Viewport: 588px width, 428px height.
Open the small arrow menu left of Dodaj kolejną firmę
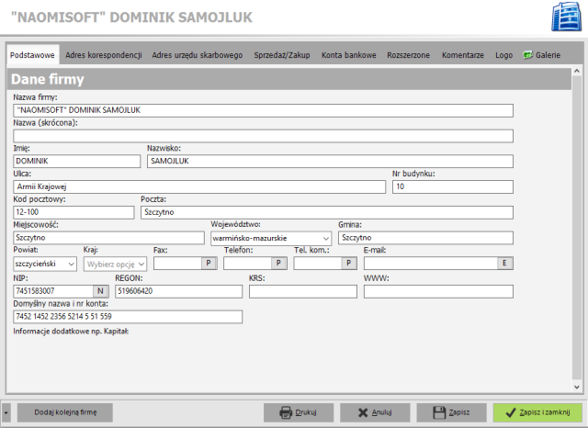(x=6, y=412)
